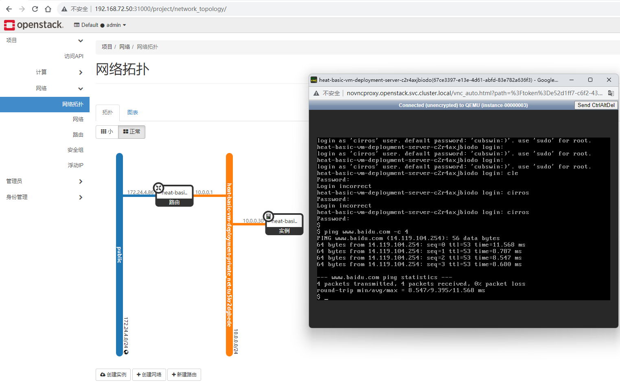
Task: Click the translate icon in VNC popup address bar
Action: pyautogui.click(x=611, y=93)
